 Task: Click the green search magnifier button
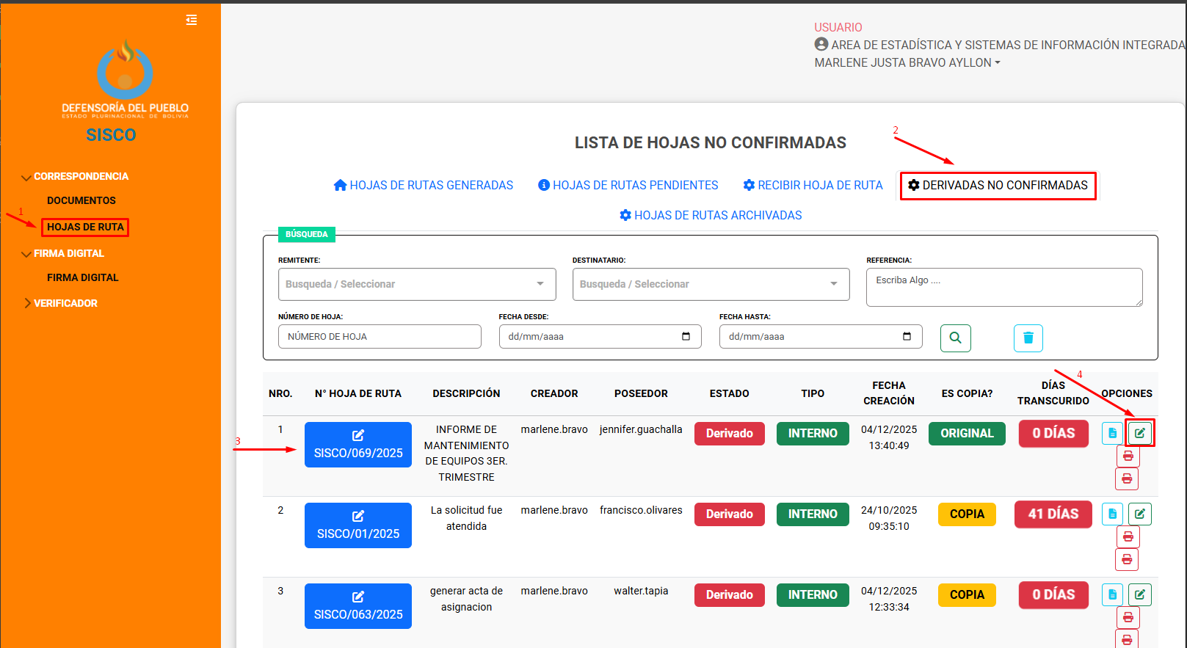(955, 338)
